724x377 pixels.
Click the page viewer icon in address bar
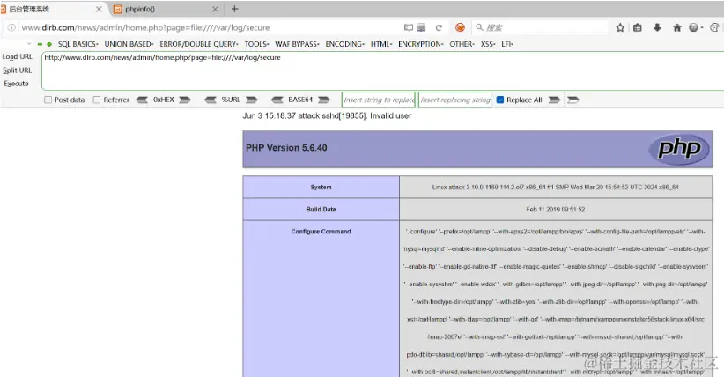click(421, 27)
